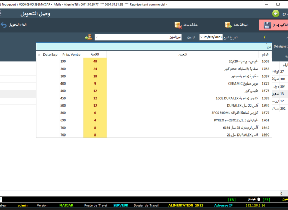Click the delete item database icon
Image resolution: width=288 pixels, height=210 pixels.
click(x=178, y=25)
